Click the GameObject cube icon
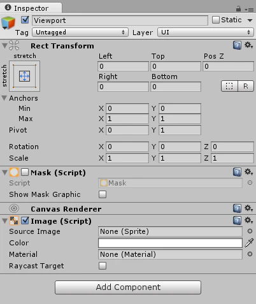256x304 pixels. (x=8, y=23)
